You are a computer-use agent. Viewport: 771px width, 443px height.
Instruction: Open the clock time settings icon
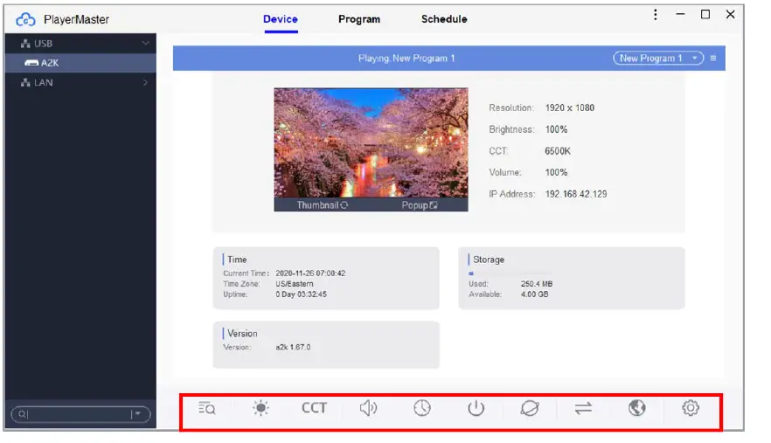coord(422,408)
